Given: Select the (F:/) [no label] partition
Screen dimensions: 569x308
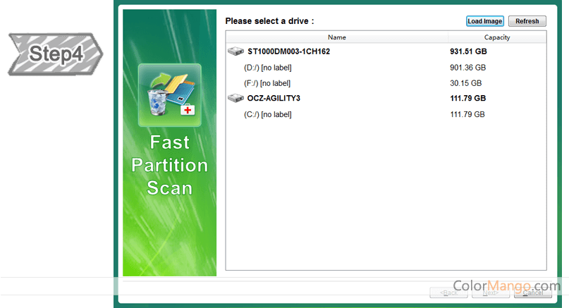Looking at the screenshot, I should (x=267, y=83).
